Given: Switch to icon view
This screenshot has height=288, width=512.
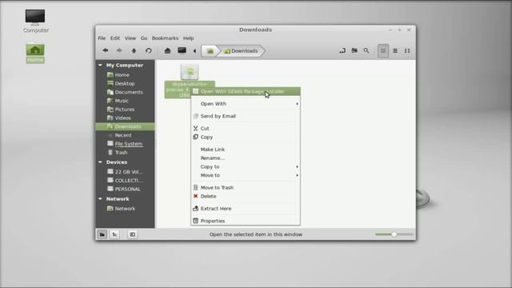Looking at the screenshot, I should click(383, 51).
